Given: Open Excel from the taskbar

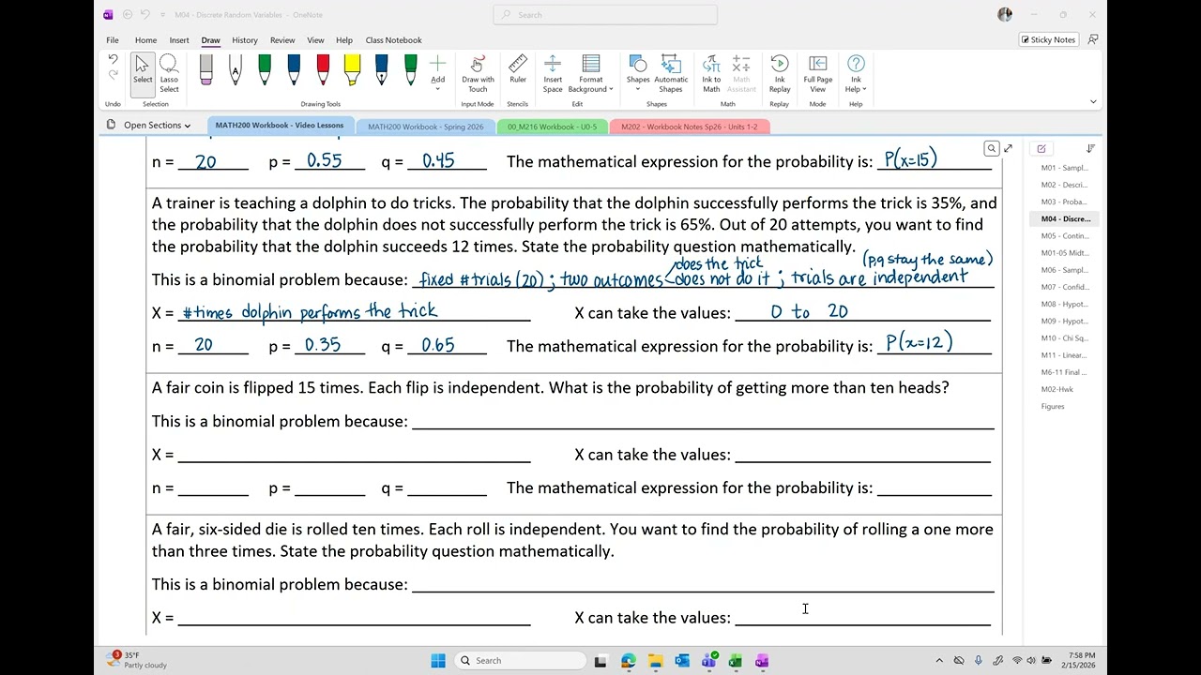Looking at the screenshot, I should tap(736, 661).
